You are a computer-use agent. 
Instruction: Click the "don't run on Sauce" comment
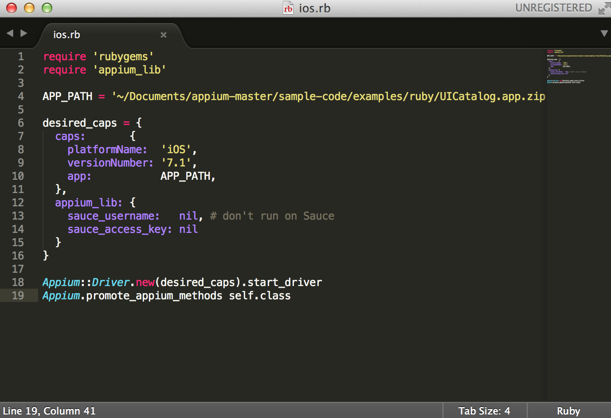coord(272,216)
